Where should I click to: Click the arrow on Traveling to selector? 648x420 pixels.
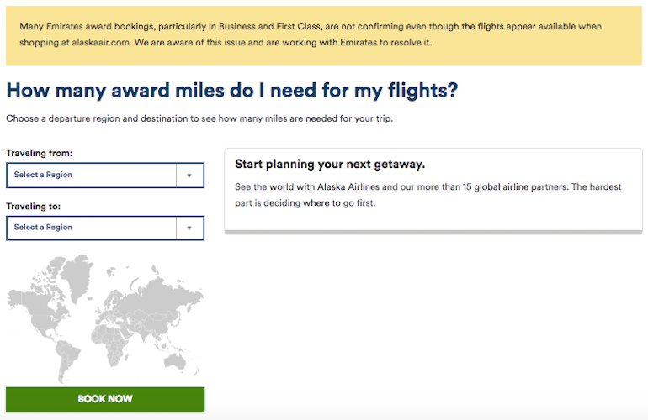[x=189, y=228]
